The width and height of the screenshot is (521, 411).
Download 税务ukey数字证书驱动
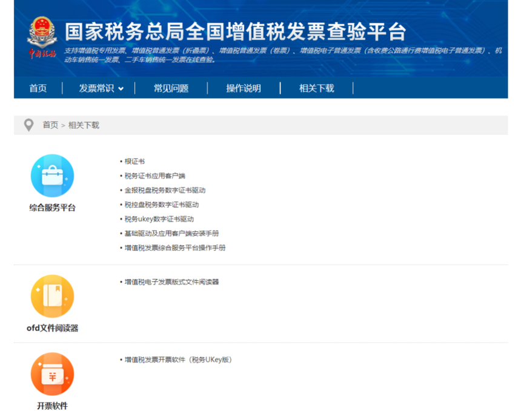pos(159,219)
